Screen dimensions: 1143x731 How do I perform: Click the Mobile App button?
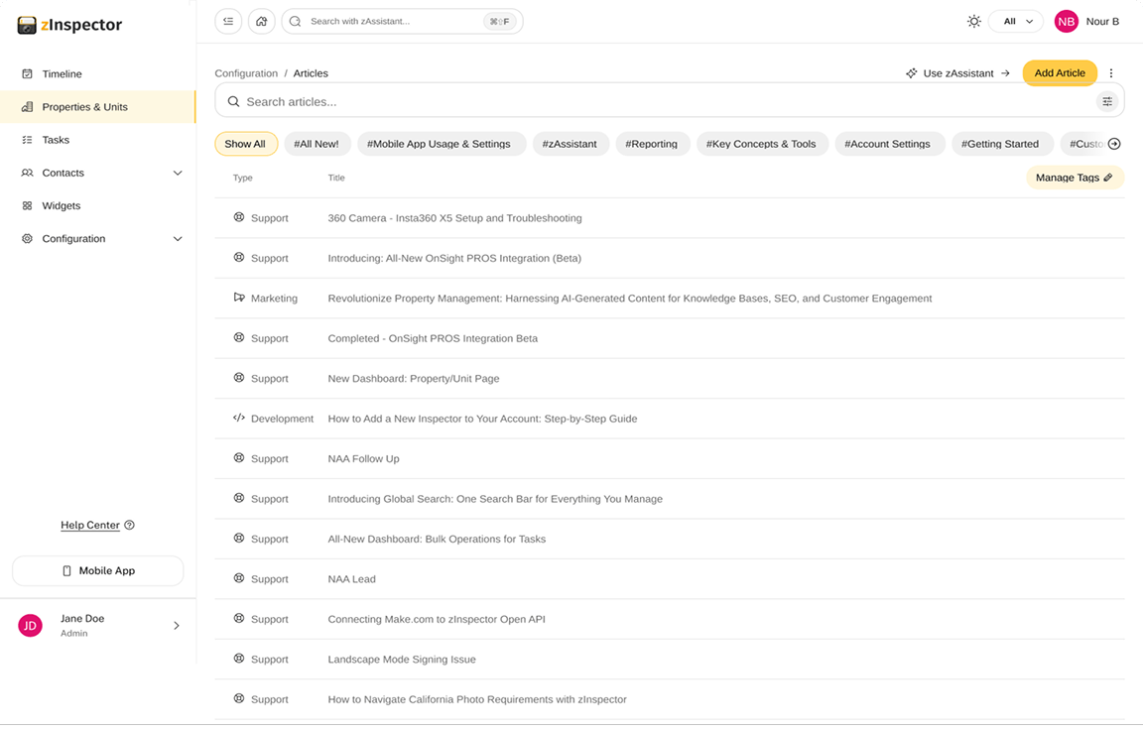point(97,570)
